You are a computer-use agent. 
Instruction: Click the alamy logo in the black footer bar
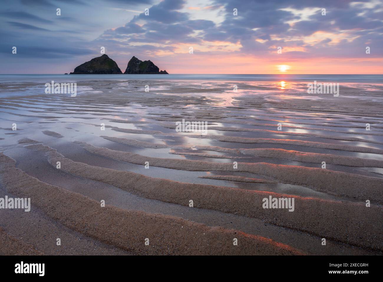click(x=29, y=269)
